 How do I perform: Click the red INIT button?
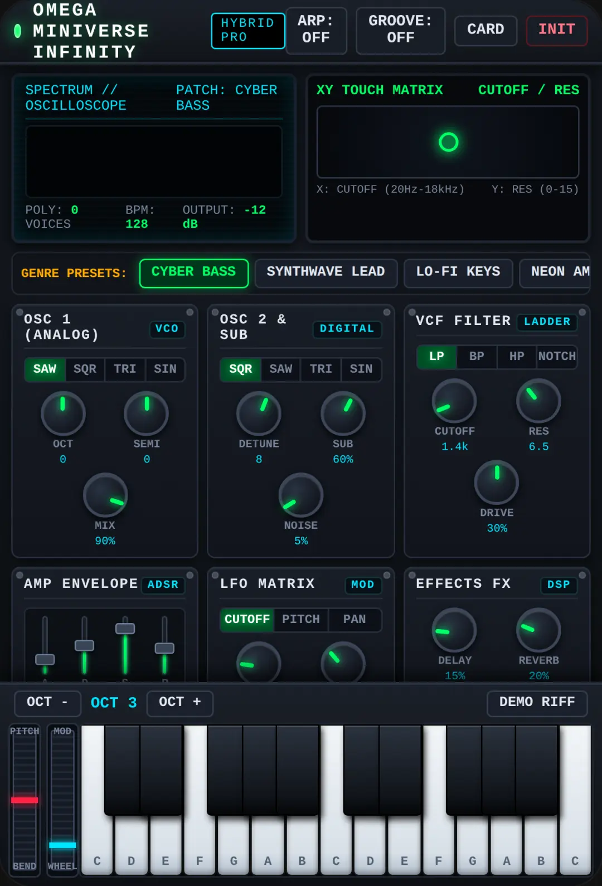pos(557,30)
